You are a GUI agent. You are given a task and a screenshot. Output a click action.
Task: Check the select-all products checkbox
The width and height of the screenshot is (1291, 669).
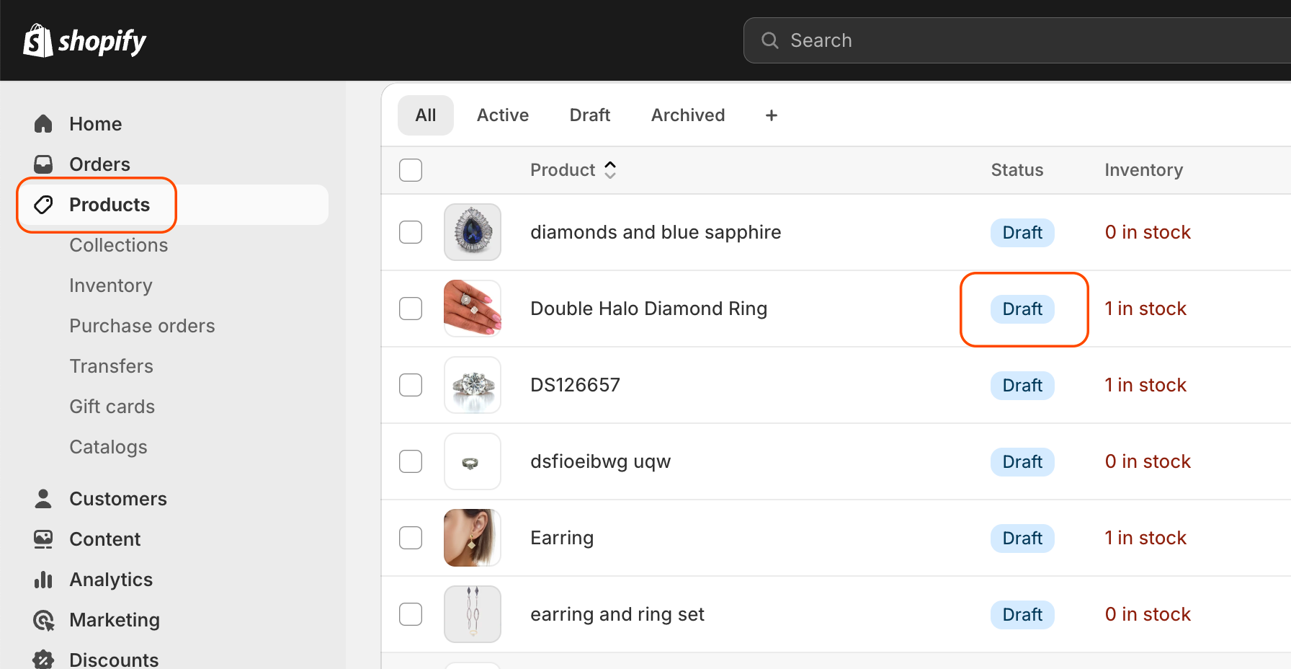[411, 169]
